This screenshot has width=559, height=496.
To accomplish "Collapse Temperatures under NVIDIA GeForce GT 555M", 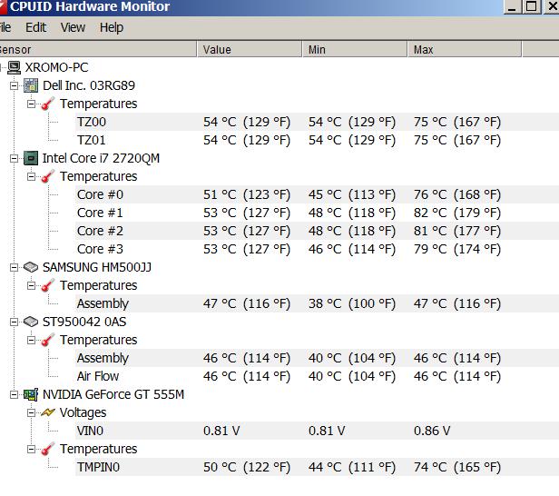I will pyautogui.click(x=32, y=449).
